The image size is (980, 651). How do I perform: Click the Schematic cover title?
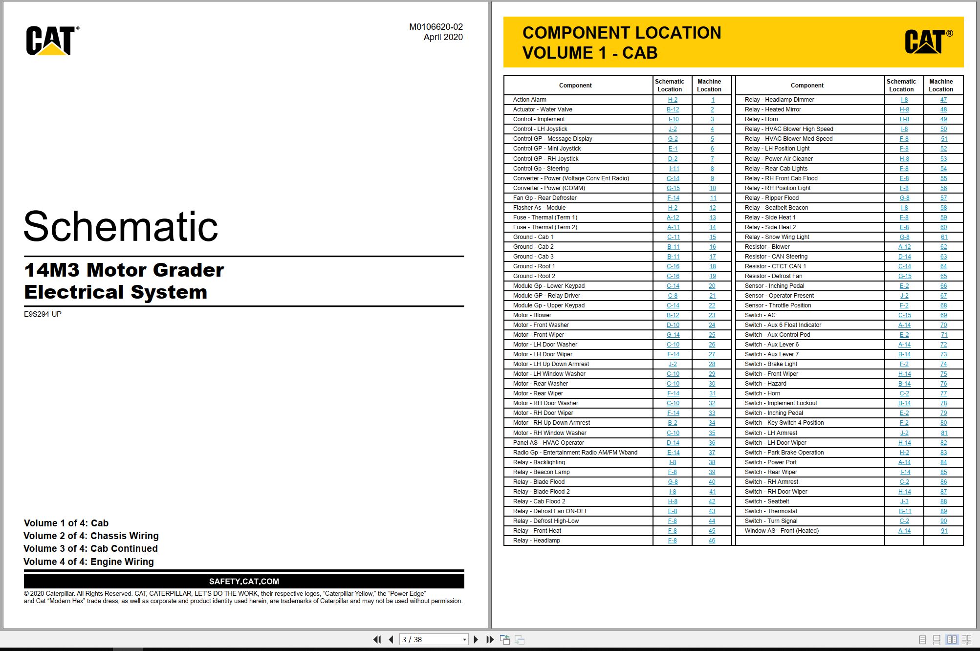pos(121,226)
